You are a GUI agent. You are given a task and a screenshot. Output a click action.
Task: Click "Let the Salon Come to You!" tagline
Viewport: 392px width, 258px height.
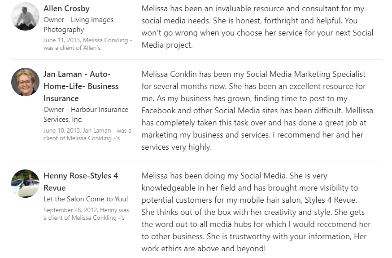point(86,199)
